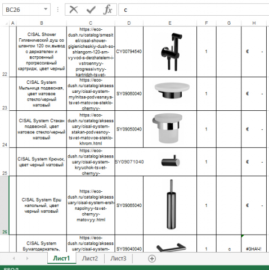Image resolution: width=269 pixels, height=270 pixels.
Task: Select column B header
Action: (42, 23)
